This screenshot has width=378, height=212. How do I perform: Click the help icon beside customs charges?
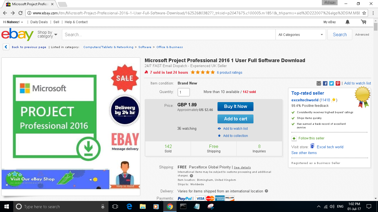[x=191, y=176]
